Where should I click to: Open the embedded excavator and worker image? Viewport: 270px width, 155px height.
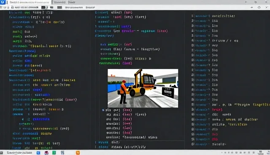point(143,88)
